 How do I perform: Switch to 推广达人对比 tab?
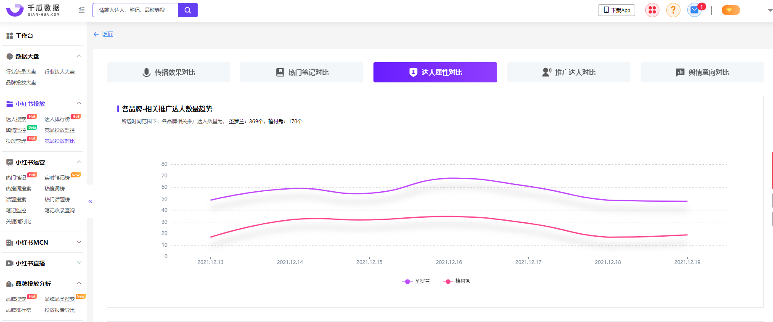click(x=569, y=72)
